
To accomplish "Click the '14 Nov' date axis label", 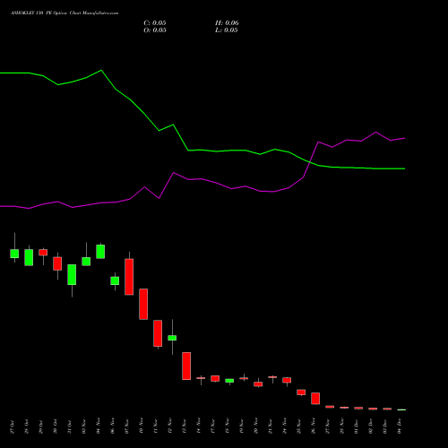I will [x=199, y=426].
